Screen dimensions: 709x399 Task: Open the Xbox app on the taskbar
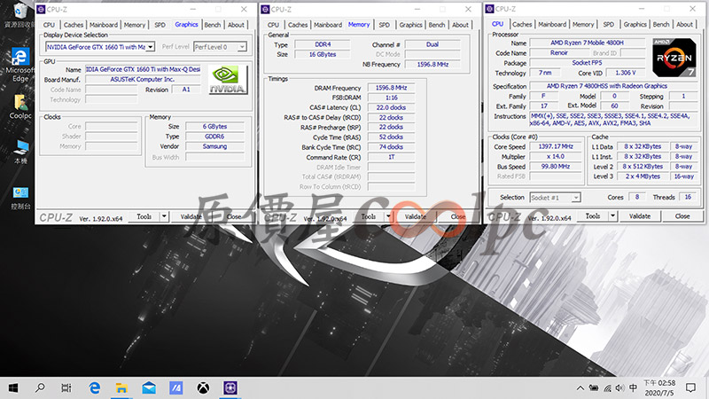click(203, 387)
